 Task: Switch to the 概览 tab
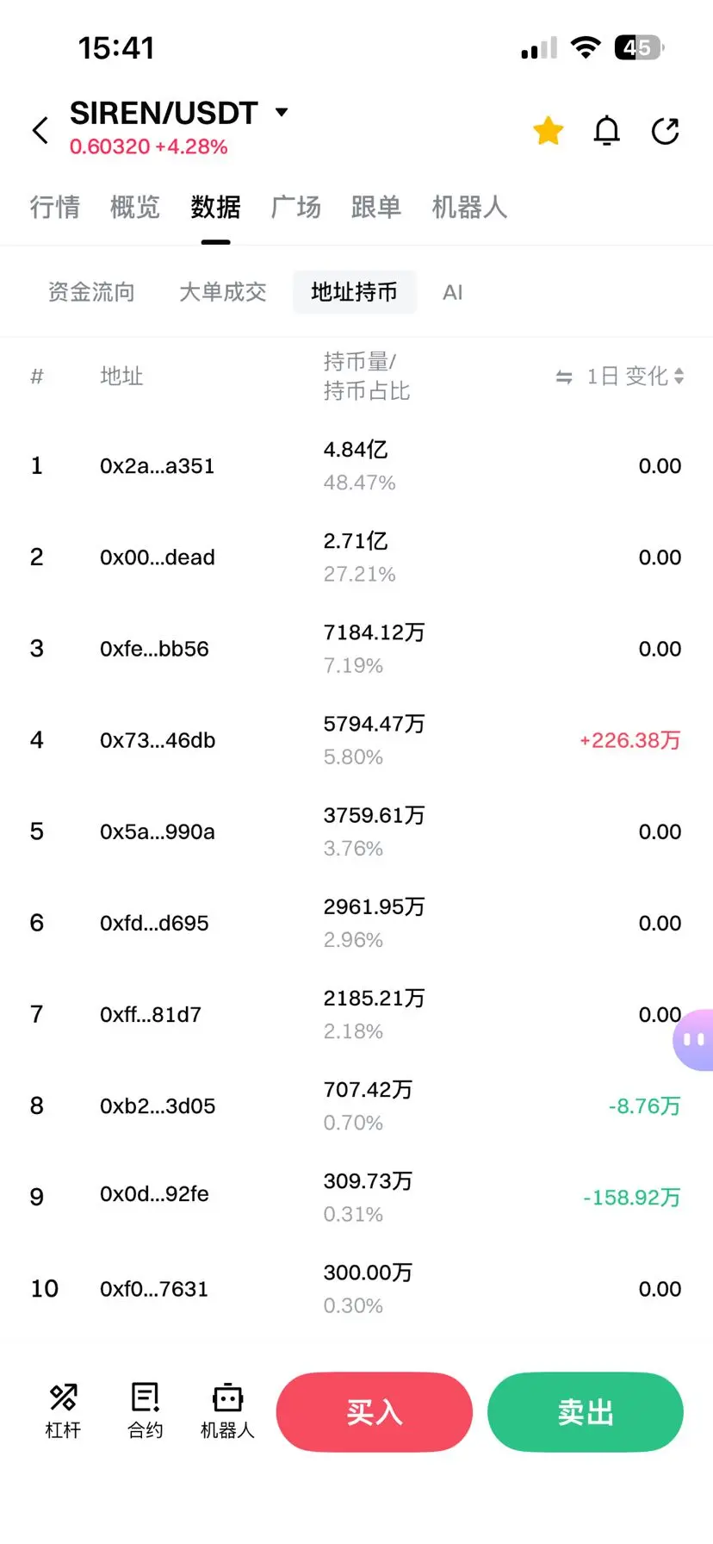tap(135, 207)
